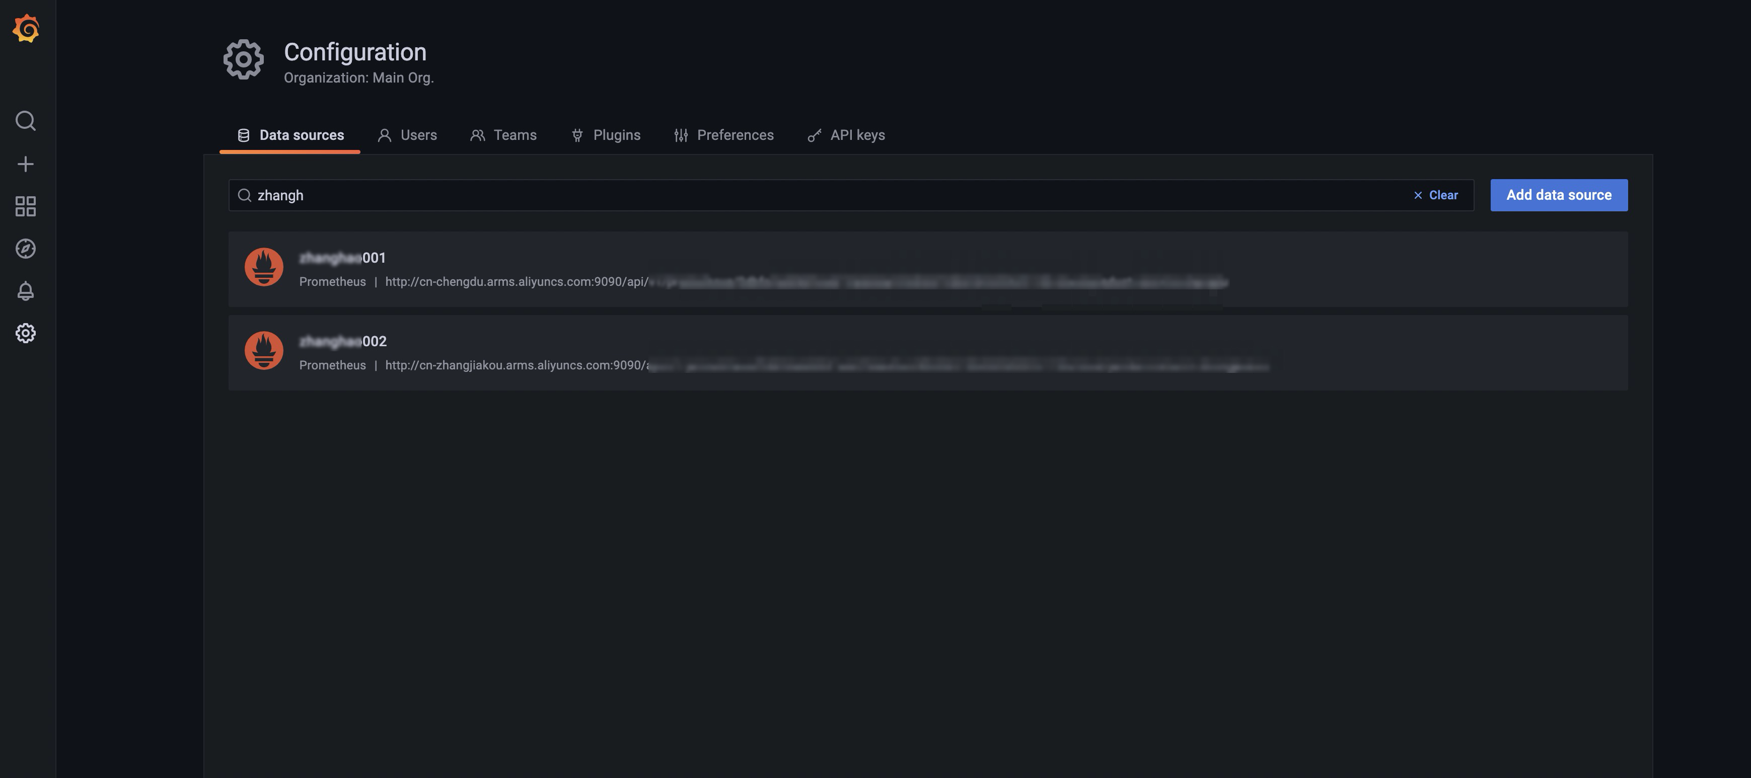Image resolution: width=1751 pixels, height=778 pixels.
Task: Clear the search filter text
Action: click(x=1436, y=195)
